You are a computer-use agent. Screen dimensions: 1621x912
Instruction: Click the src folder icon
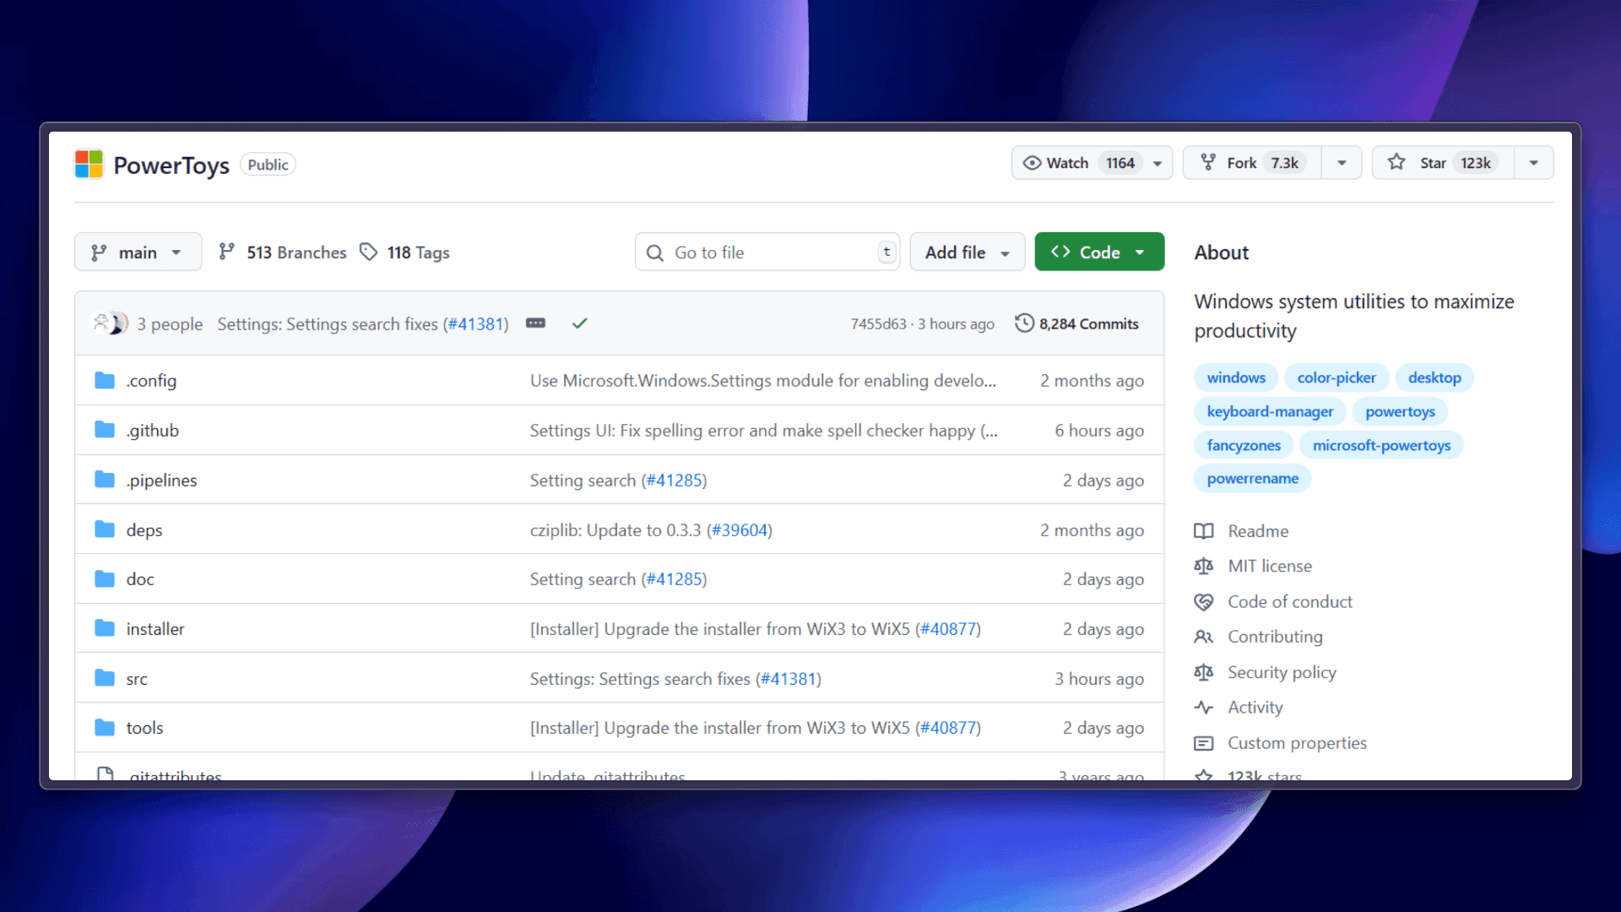pos(105,678)
